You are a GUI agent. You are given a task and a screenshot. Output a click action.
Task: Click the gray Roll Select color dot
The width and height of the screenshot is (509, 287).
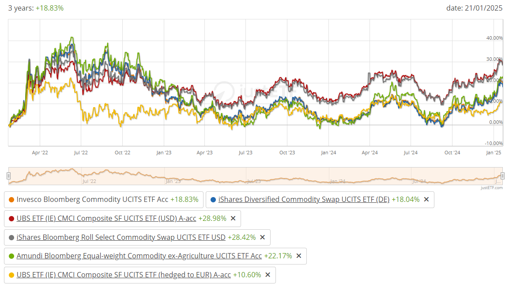pos(11,237)
